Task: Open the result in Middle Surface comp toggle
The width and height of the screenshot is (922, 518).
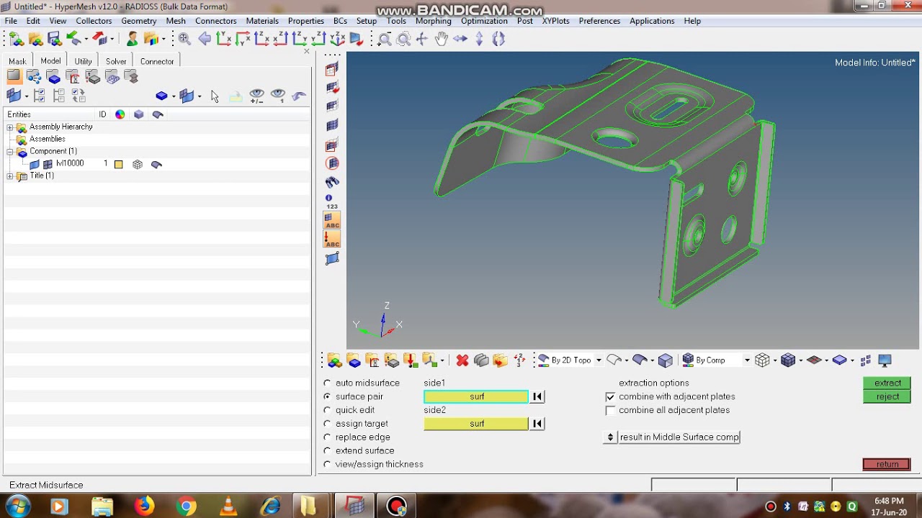Action: click(610, 437)
